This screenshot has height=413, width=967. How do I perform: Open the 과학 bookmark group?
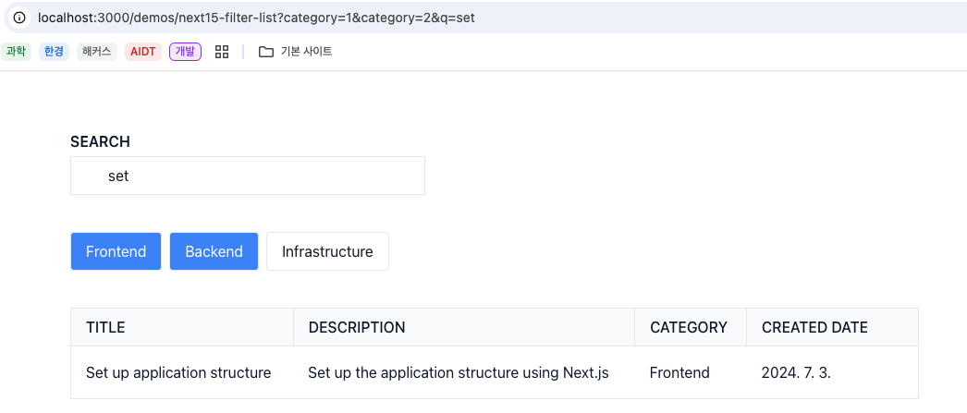[16, 52]
